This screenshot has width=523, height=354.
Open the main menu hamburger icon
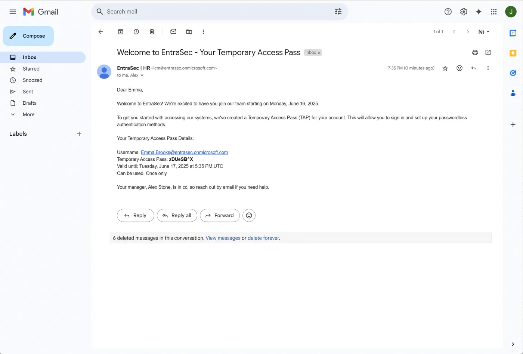(x=13, y=12)
